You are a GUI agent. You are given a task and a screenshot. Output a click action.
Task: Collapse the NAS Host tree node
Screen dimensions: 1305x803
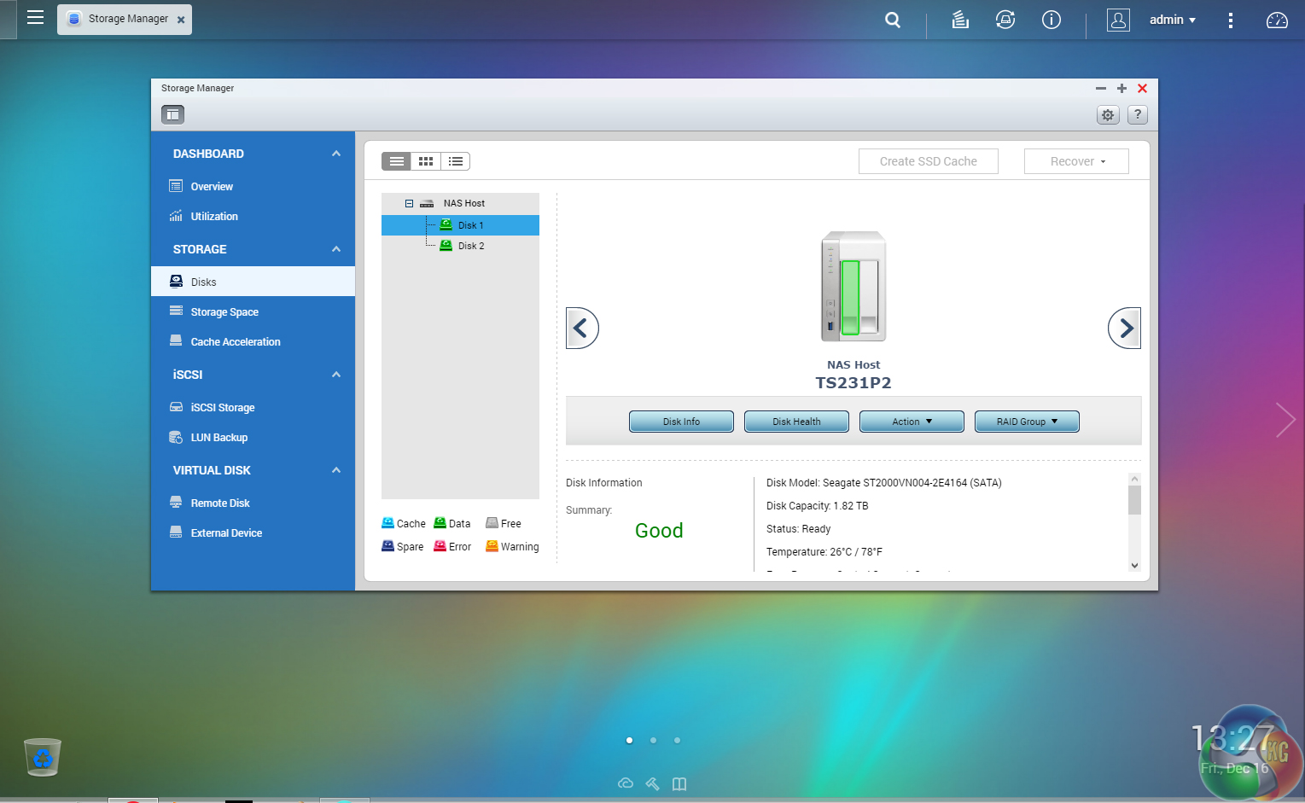pyautogui.click(x=409, y=203)
